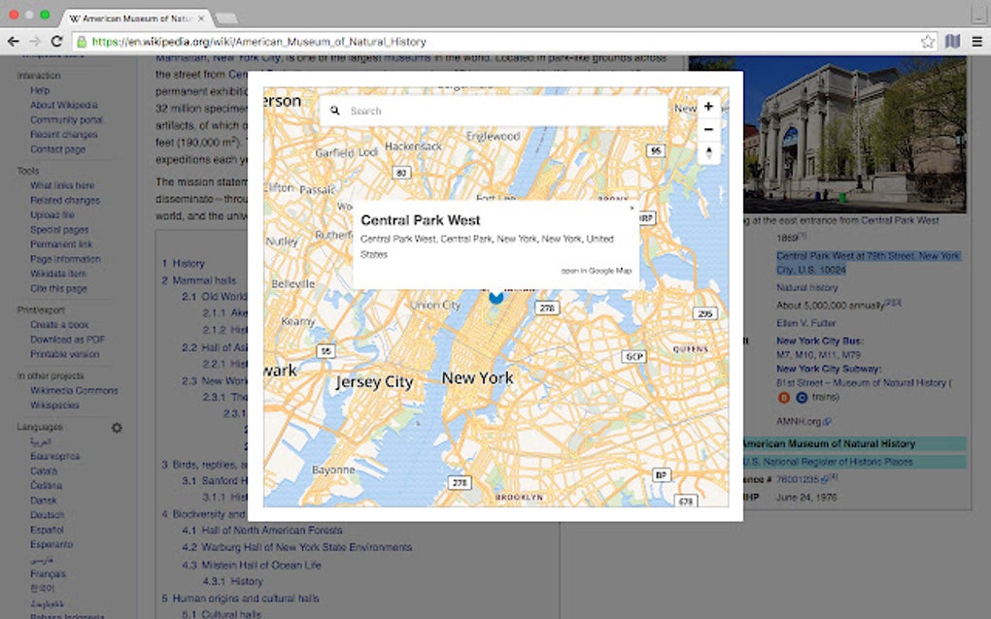Open the Wikispecies link
Image resolution: width=991 pixels, height=619 pixels.
click(54, 406)
